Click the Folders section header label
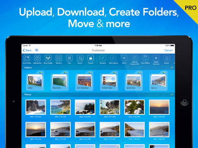198x148 pixels. 28,67
